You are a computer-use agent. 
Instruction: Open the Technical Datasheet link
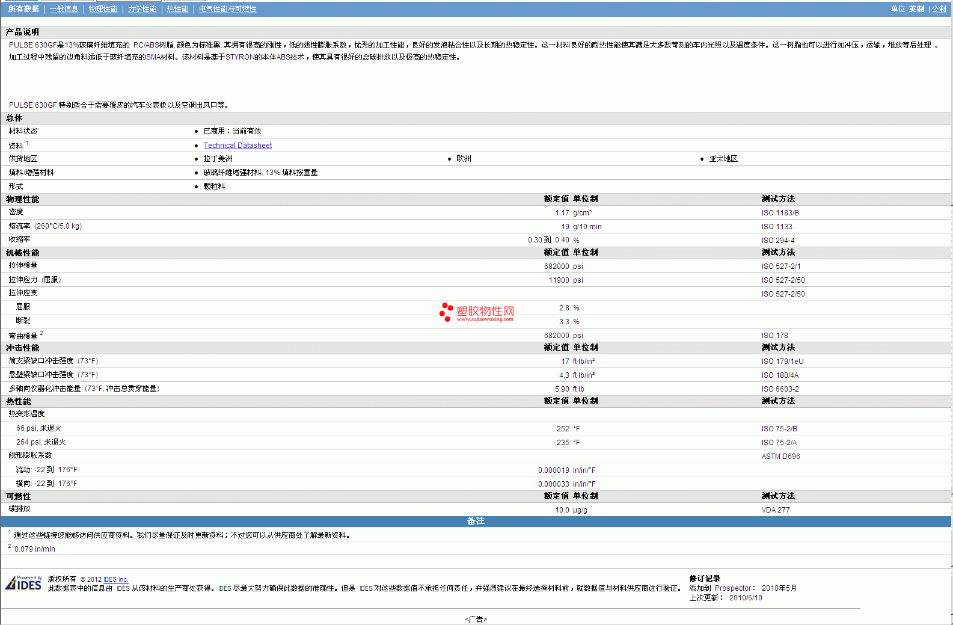pos(237,146)
